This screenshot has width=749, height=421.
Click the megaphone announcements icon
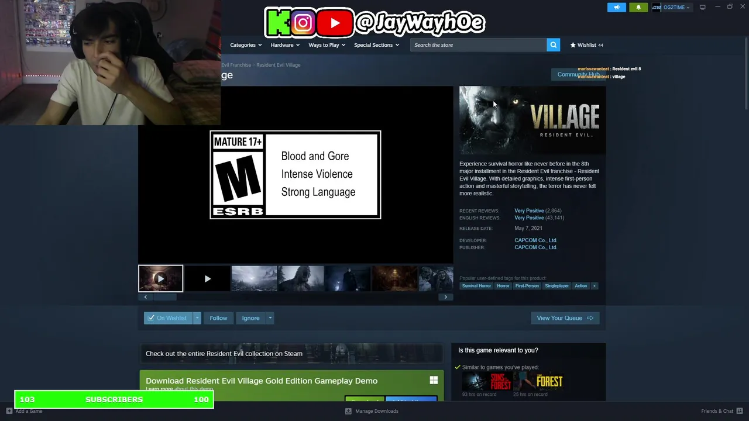[616, 7]
